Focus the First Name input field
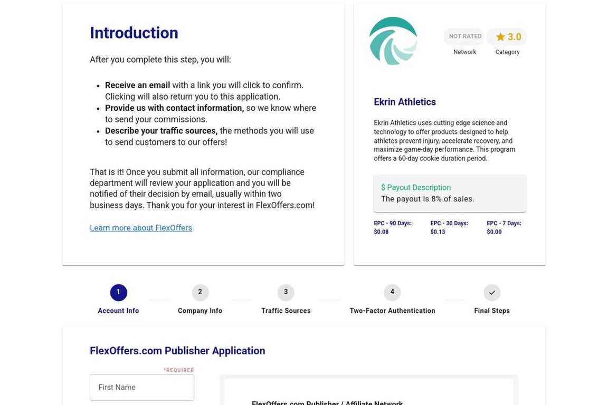Viewport: 608px width, 405px height. tap(142, 387)
